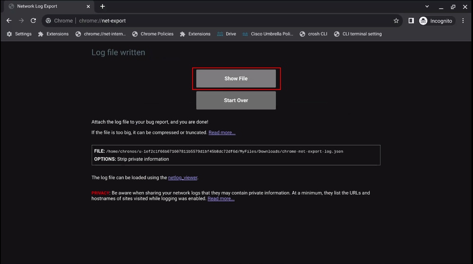The height and width of the screenshot is (264, 473).
Task: Click the 'Log file written' heading
Action: [118, 53]
